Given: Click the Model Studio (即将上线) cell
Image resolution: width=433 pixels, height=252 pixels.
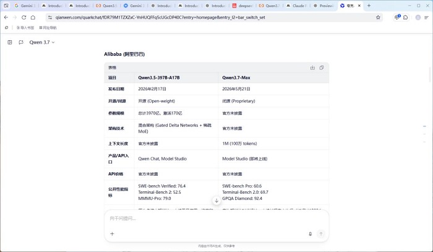Looking at the screenshot, I should (x=245, y=159).
